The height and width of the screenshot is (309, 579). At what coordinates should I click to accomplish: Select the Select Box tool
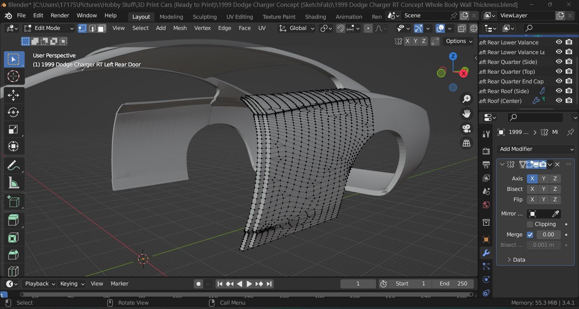14,59
